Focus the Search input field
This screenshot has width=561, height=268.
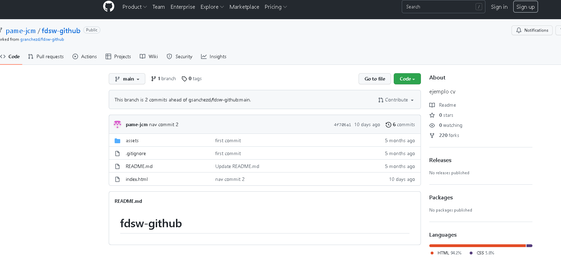pyautogui.click(x=439, y=7)
